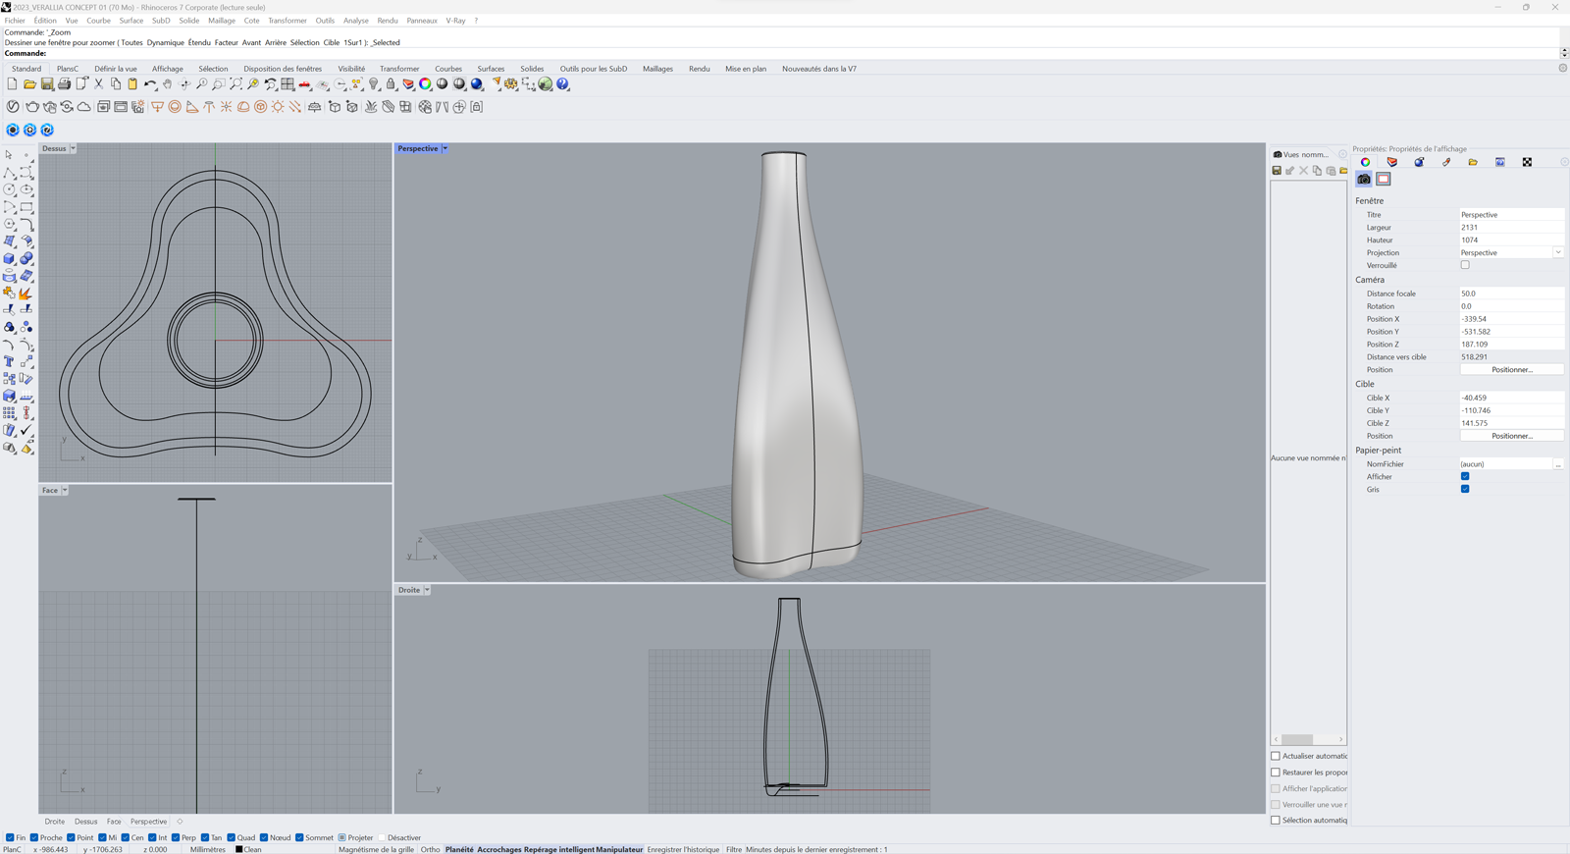
Task: Toggle the Fin osnap checkbox
Action: pyautogui.click(x=10, y=837)
